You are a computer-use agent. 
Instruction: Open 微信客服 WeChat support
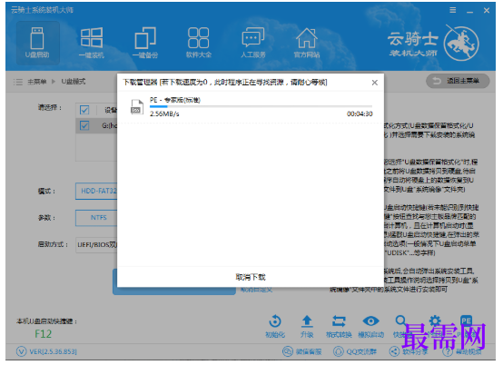click(x=301, y=351)
